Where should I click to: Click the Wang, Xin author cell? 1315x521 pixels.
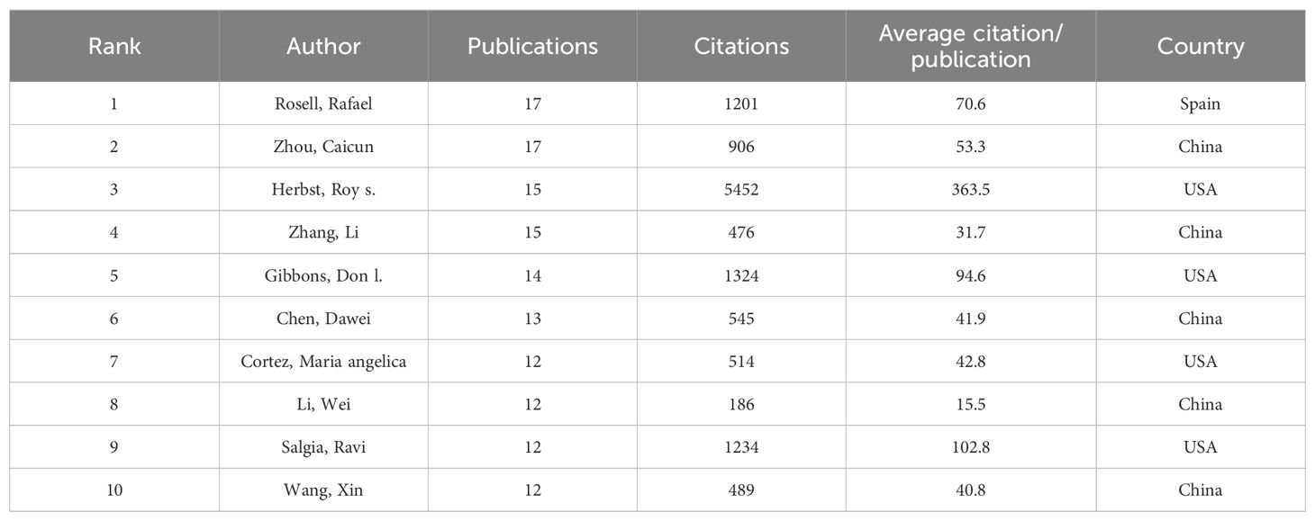point(323,490)
